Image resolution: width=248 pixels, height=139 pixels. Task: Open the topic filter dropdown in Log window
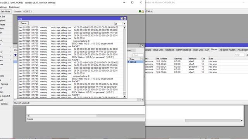pos(124,24)
